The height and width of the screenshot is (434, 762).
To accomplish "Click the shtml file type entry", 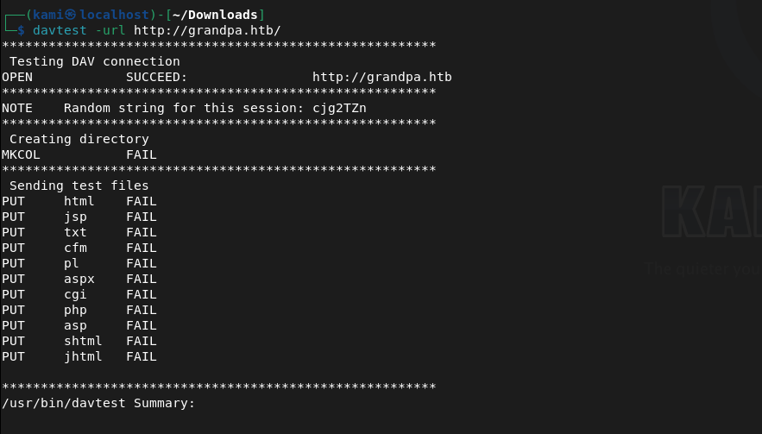I will point(83,341).
